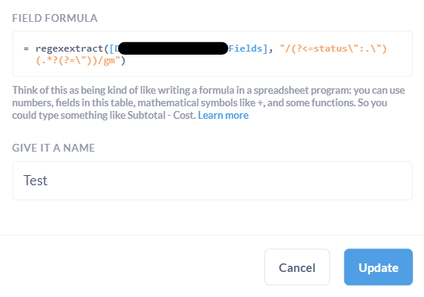424x297 pixels.
Task: Click the Cancel button
Action: pos(297,267)
